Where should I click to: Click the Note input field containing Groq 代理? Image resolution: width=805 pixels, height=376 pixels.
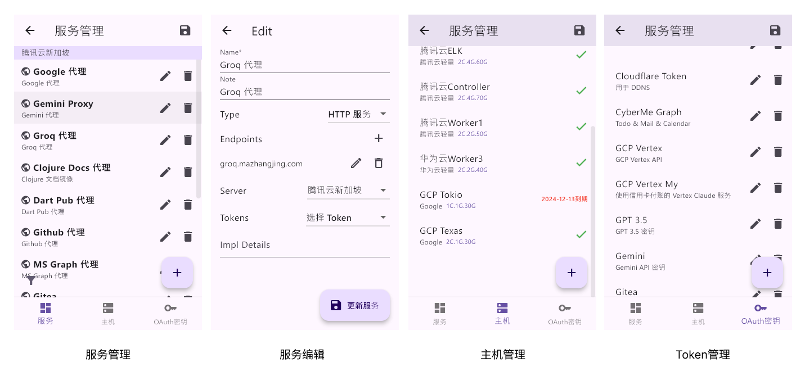click(304, 92)
